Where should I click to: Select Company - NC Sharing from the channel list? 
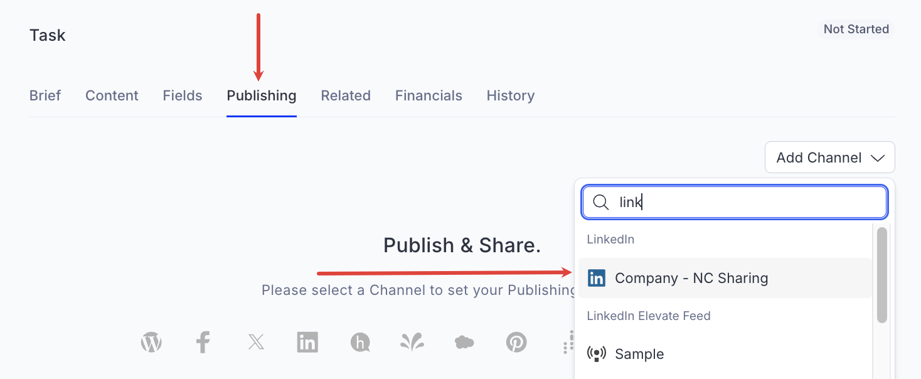692,278
